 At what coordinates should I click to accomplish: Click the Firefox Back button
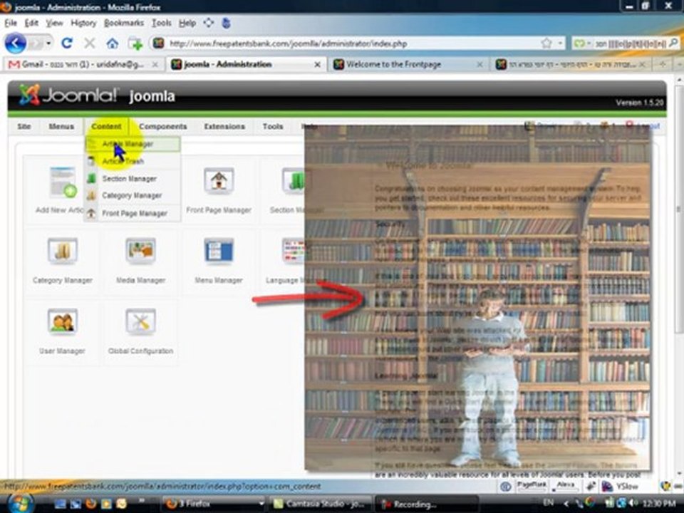click(x=15, y=43)
